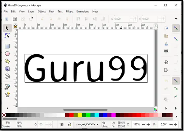The height and width of the screenshot is (131, 184).
Task: Select the Bezier pen tool
Action: click(x=7, y=87)
